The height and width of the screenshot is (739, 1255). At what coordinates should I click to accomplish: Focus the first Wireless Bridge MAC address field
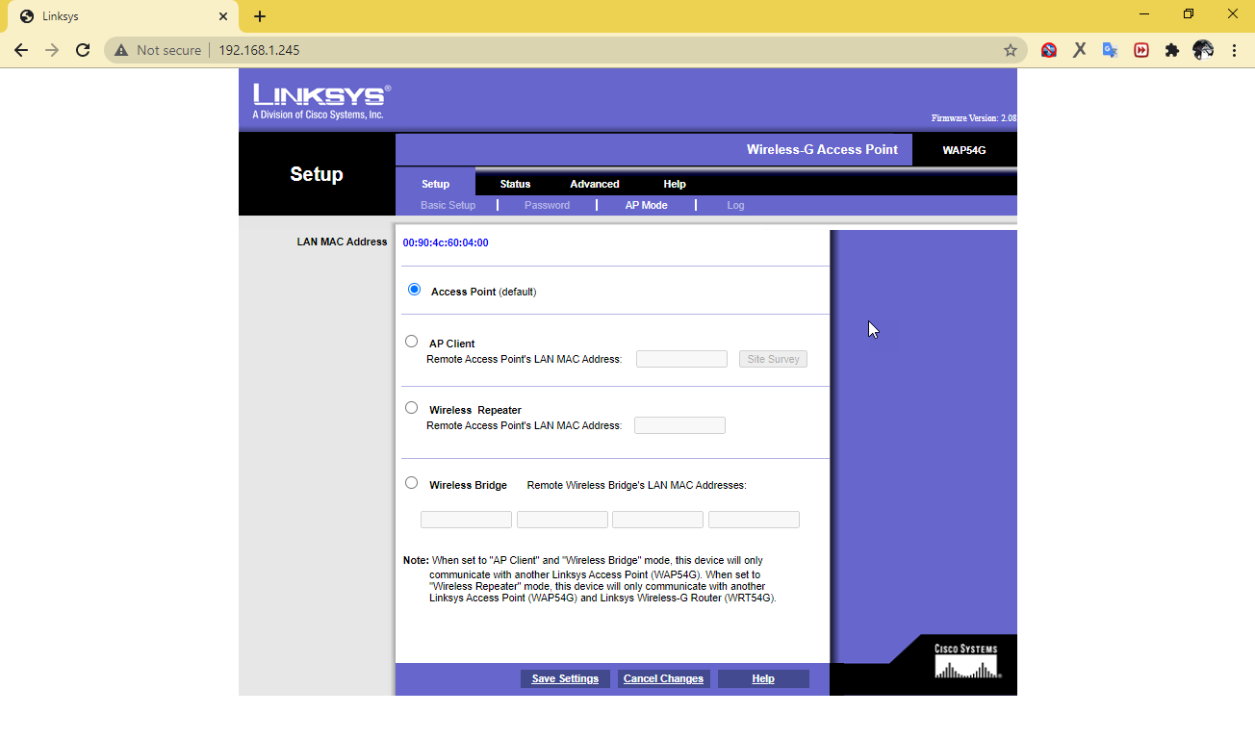466,520
